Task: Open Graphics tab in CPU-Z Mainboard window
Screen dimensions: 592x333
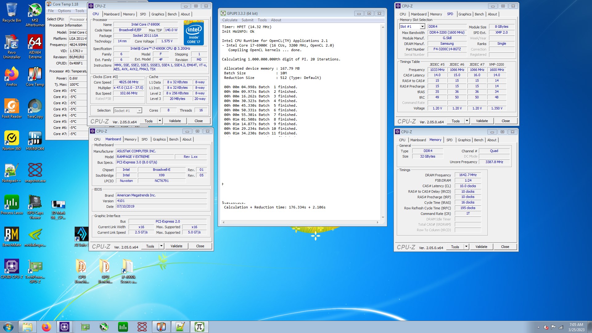Action: [x=159, y=139]
